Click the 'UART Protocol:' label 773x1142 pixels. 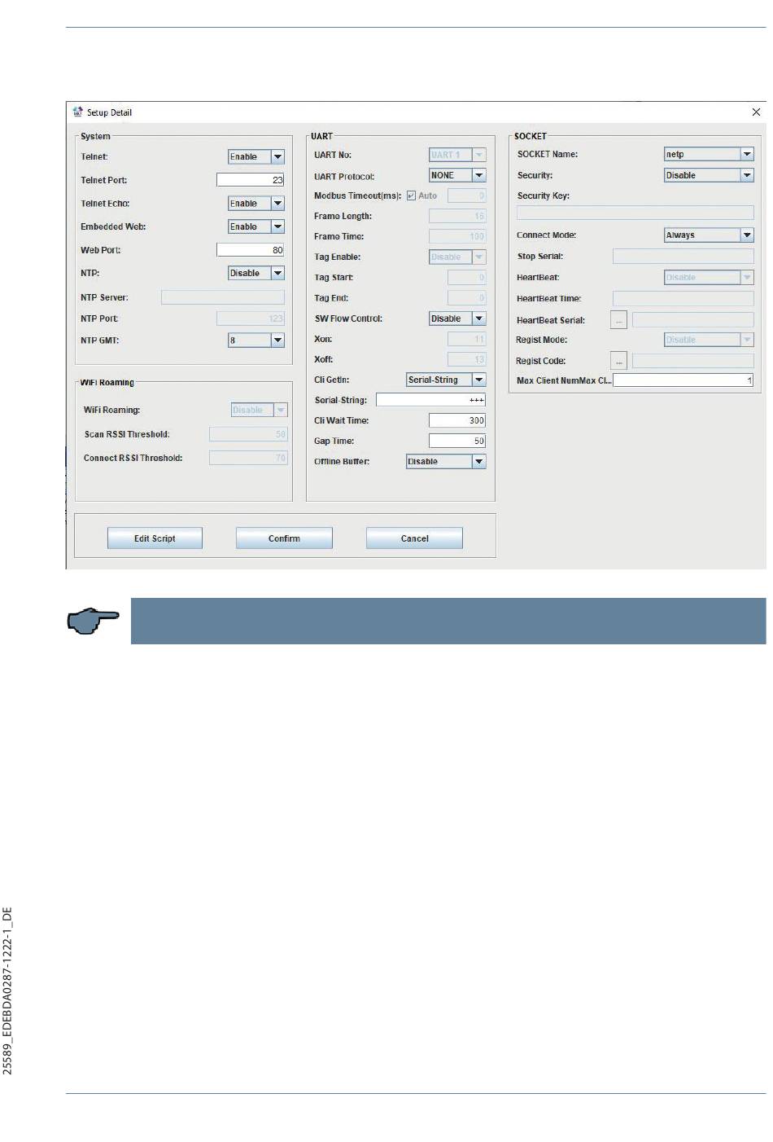click(344, 176)
